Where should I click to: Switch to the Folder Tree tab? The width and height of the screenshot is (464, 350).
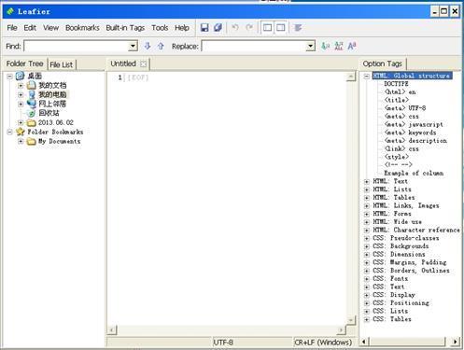tap(25, 63)
